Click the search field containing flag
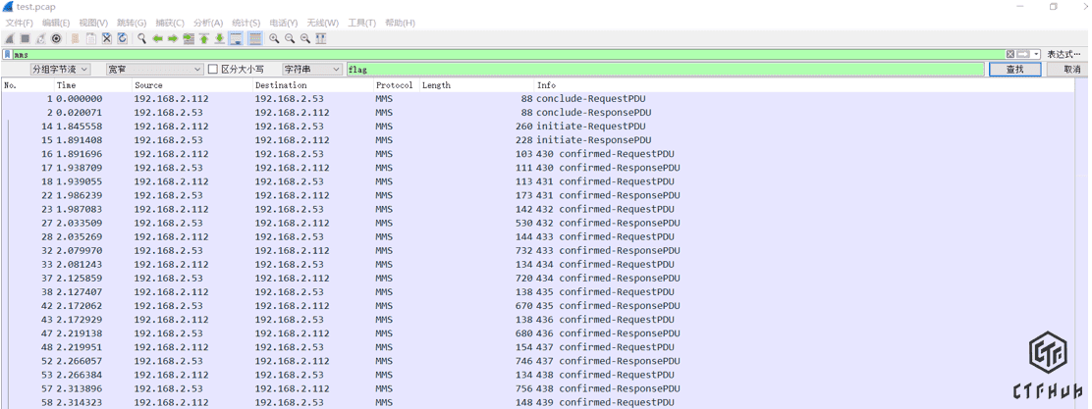The height and width of the screenshot is (409, 1092). pyautogui.click(x=664, y=70)
